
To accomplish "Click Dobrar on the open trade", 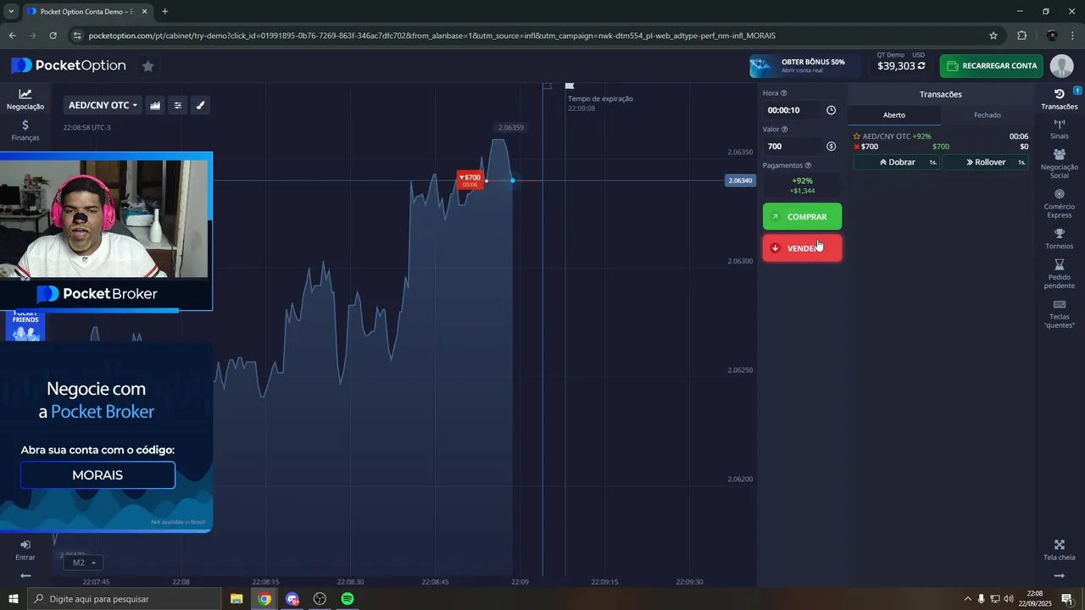I will (x=897, y=162).
